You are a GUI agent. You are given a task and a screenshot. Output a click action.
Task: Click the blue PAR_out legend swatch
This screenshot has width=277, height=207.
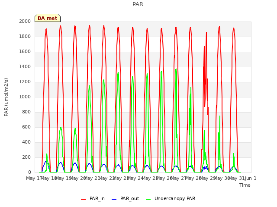(114, 199)
